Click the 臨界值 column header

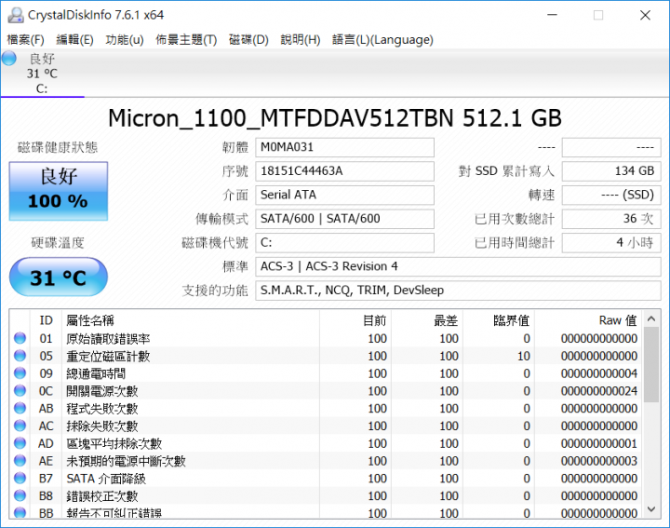coord(499,320)
